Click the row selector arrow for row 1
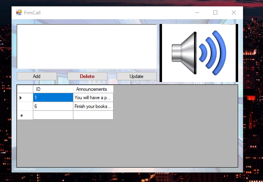This screenshot has height=182, width=263. tap(25, 98)
